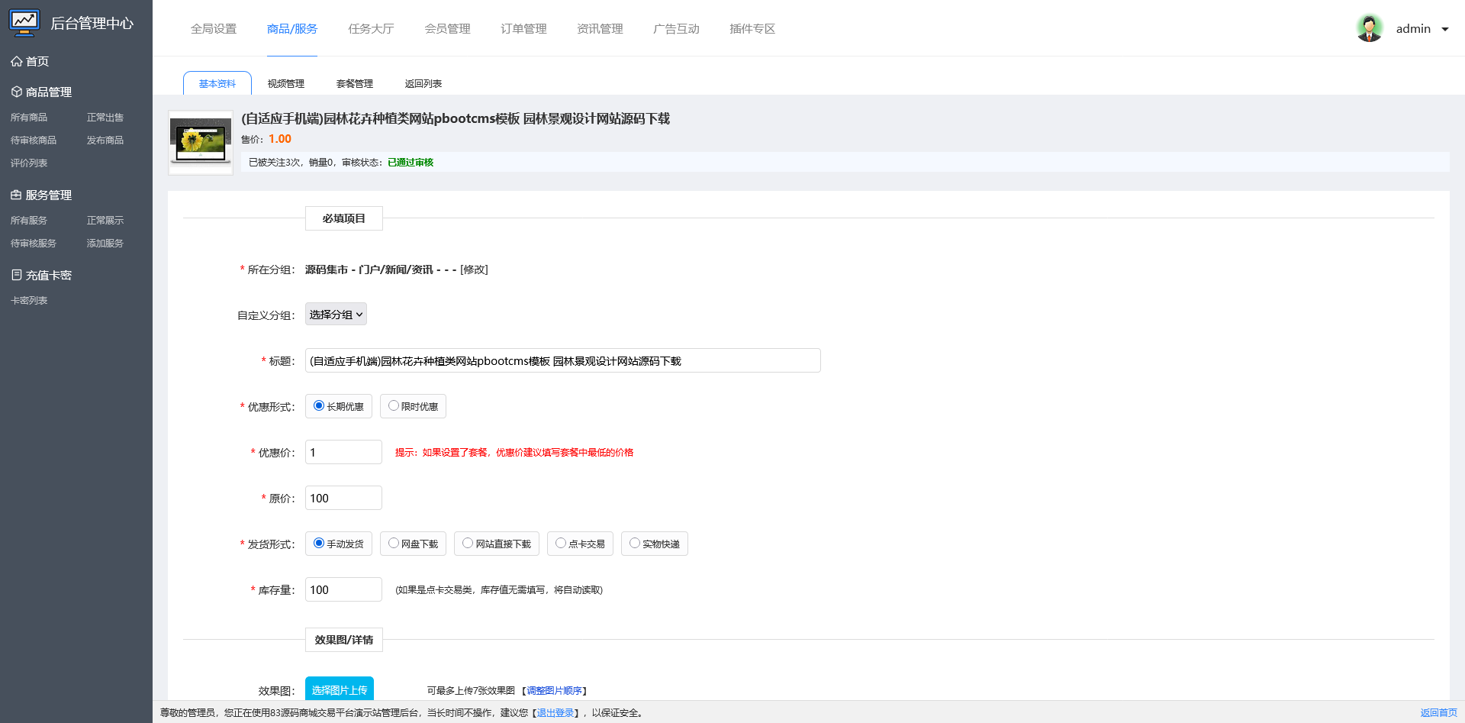Open the 全局设置 top menu
1465x723 pixels.
click(x=214, y=29)
